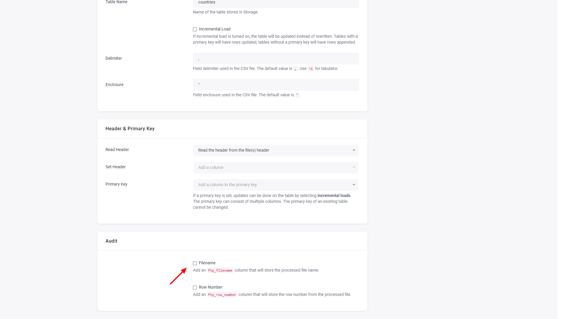Click the Primary Key field label
This screenshot has height=319, width=562.
coord(116,184)
